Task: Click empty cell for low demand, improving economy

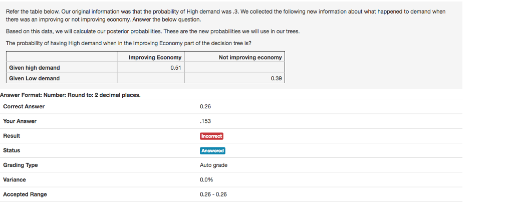Action: click(150, 78)
